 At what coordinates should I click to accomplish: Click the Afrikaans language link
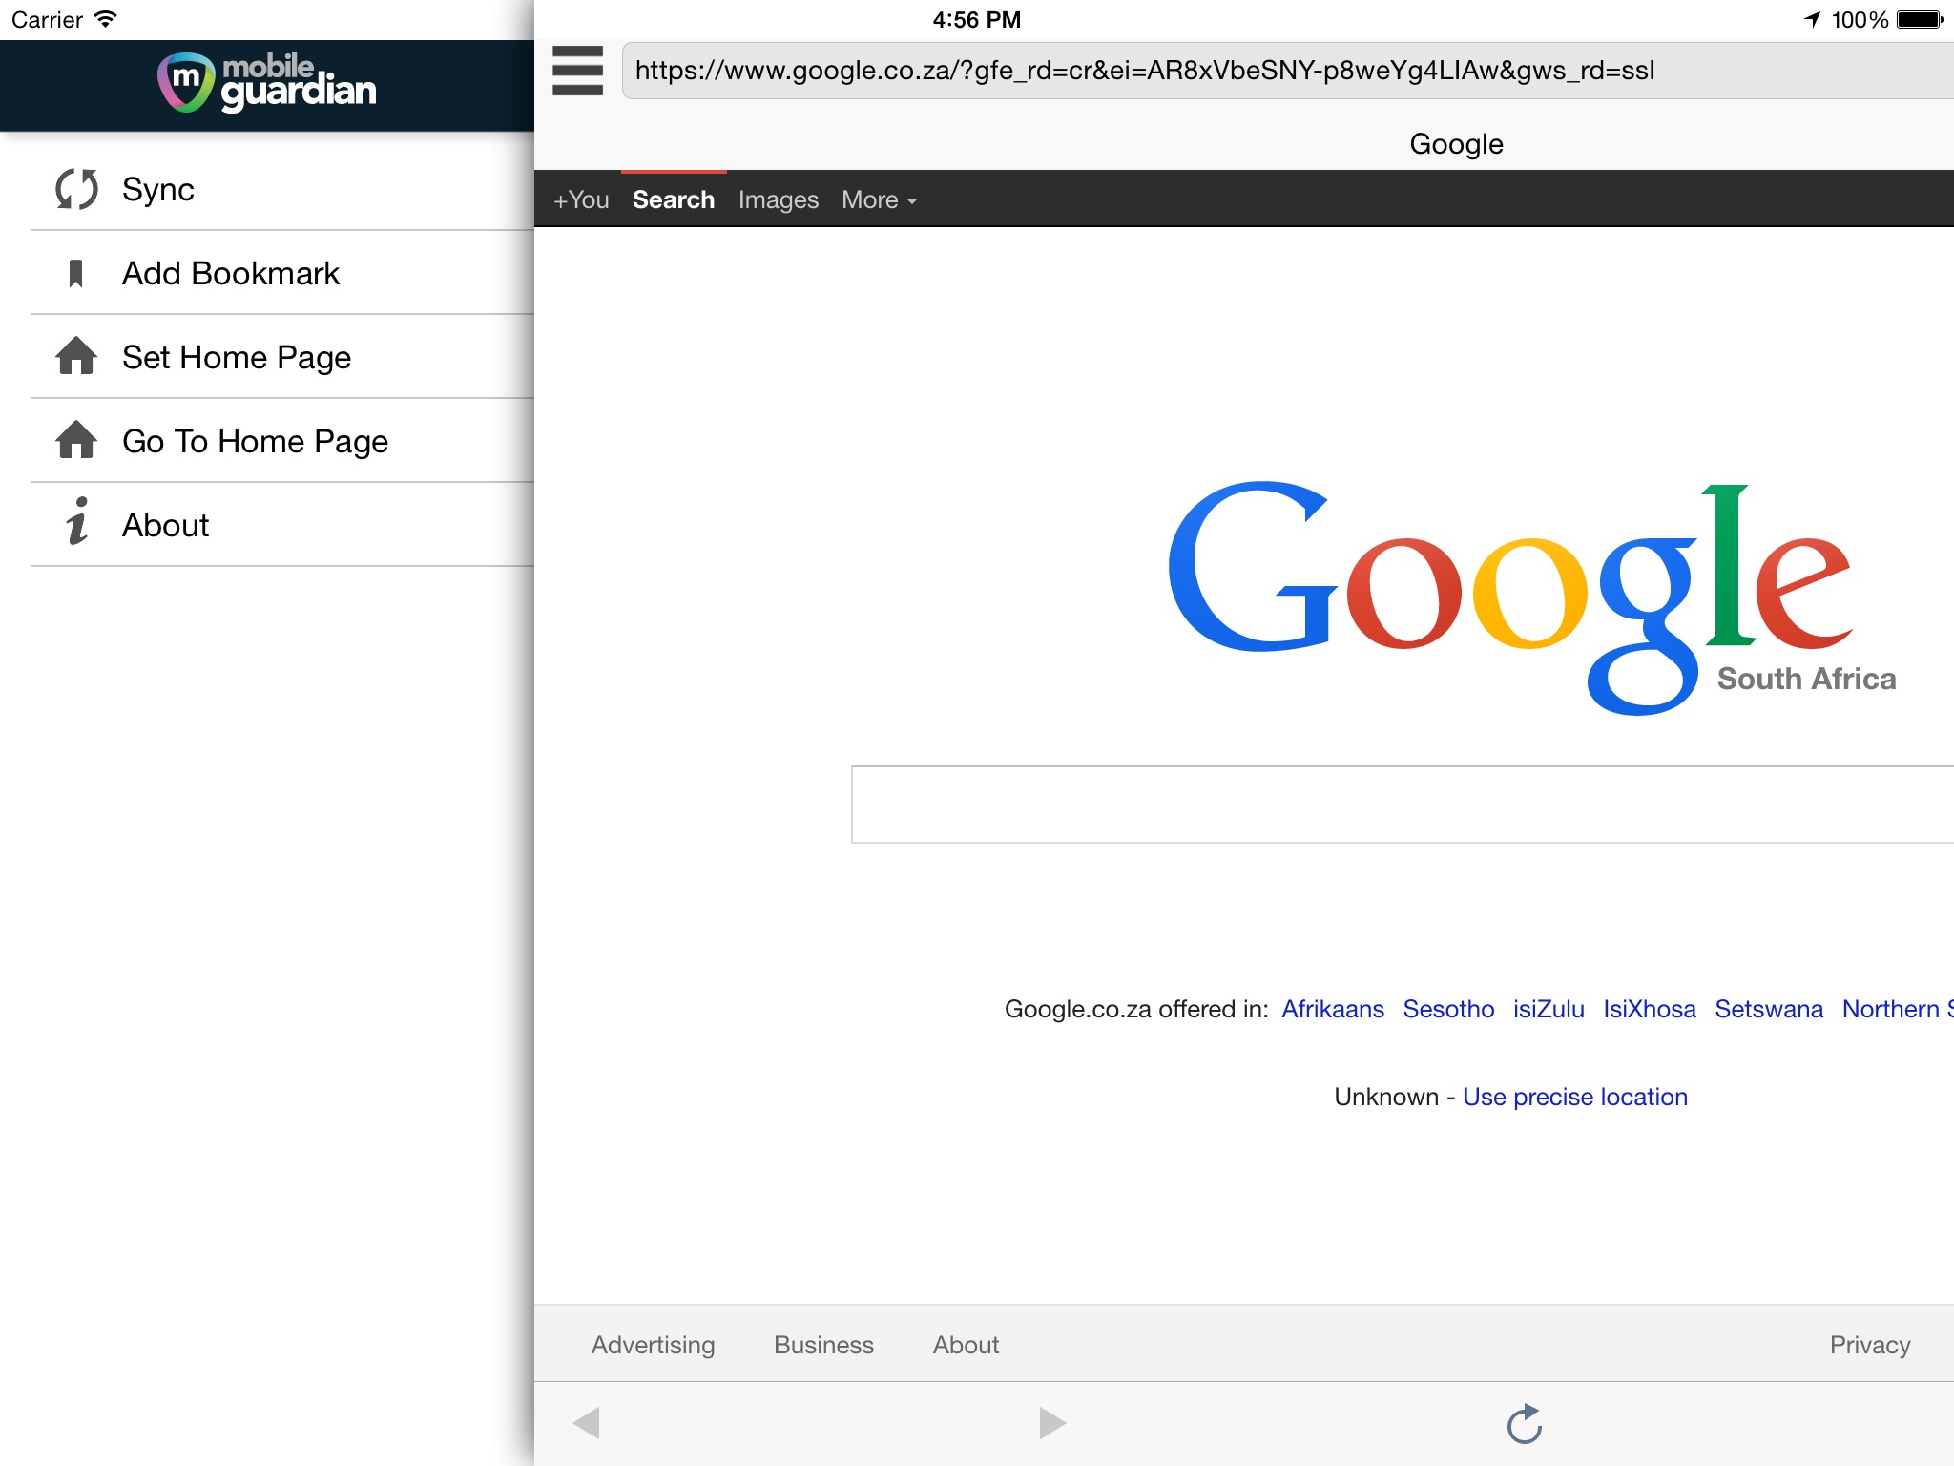[1332, 1009]
